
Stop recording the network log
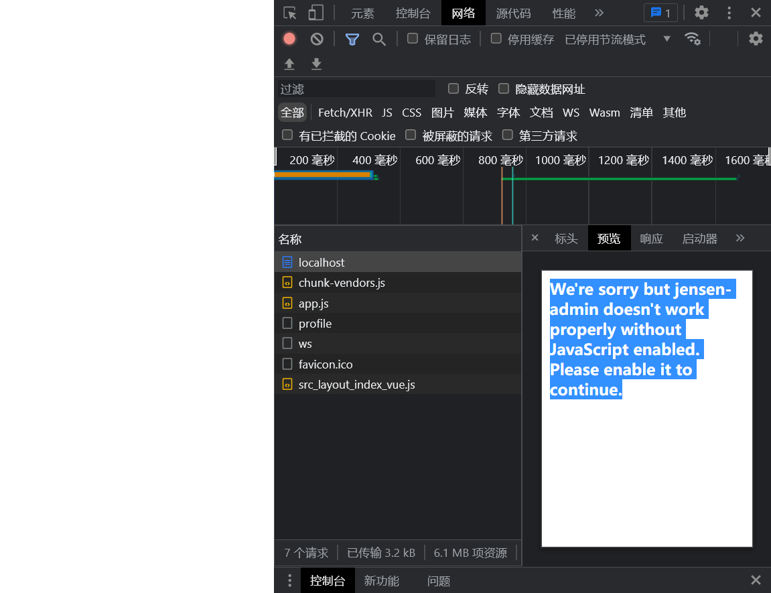(289, 38)
